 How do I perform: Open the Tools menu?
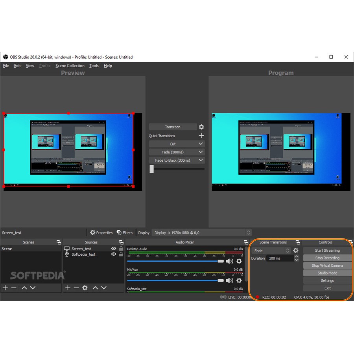[x=94, y=66]
